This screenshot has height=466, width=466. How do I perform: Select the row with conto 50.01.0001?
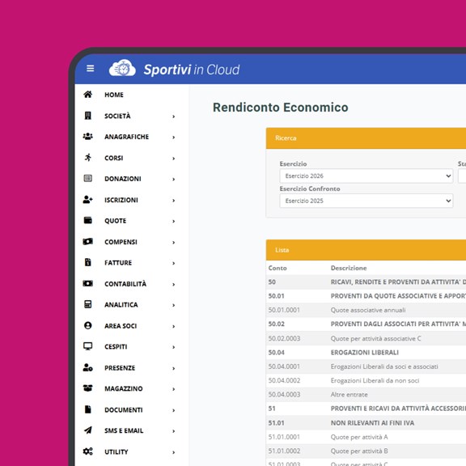(366, 310)
